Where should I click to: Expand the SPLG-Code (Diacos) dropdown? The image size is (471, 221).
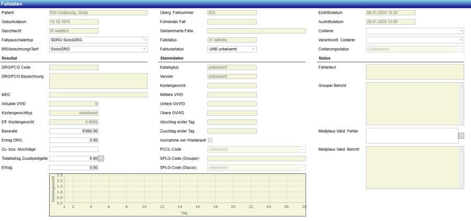[x=256, y=168]
